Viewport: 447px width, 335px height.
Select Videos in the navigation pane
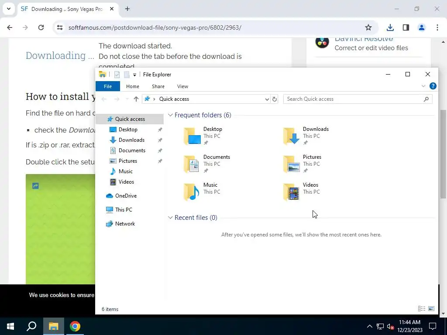126,182
